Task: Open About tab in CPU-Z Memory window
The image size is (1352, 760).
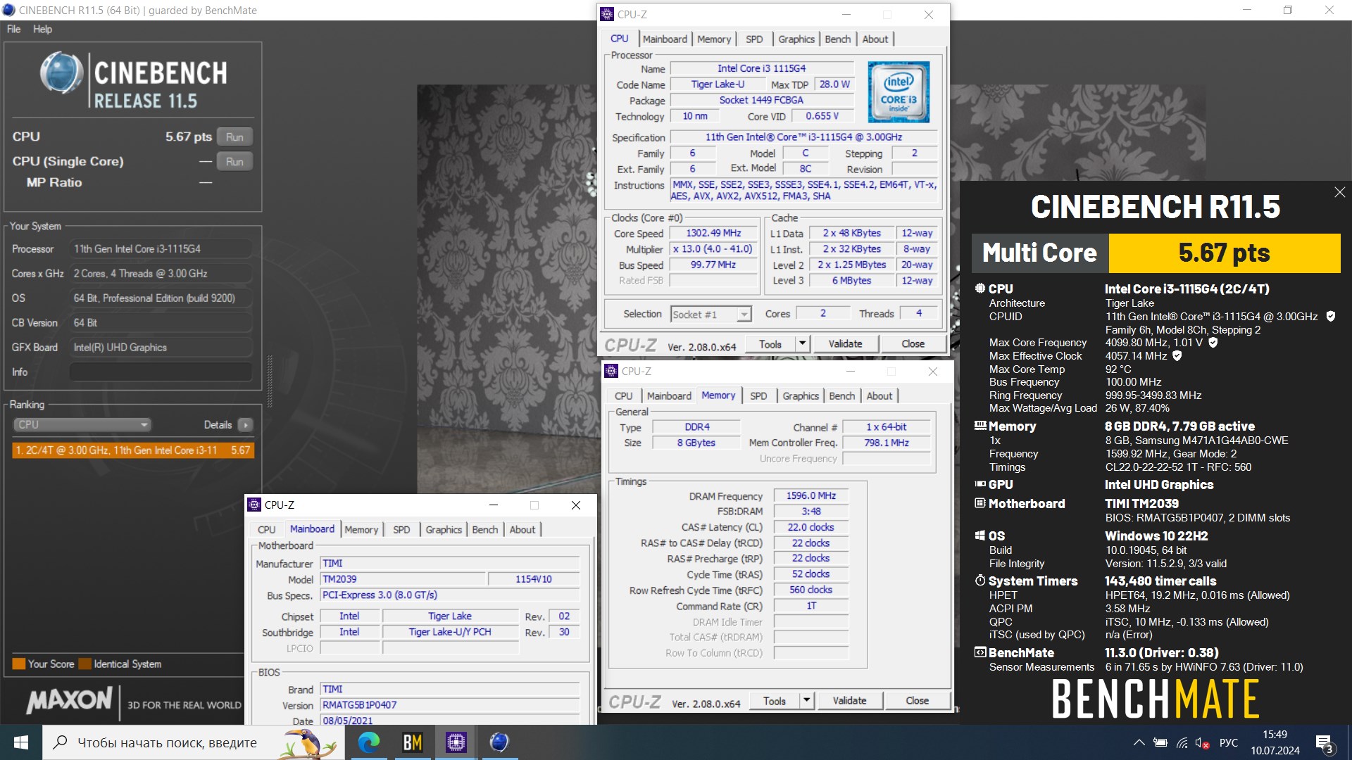Action: coord(879,396)
